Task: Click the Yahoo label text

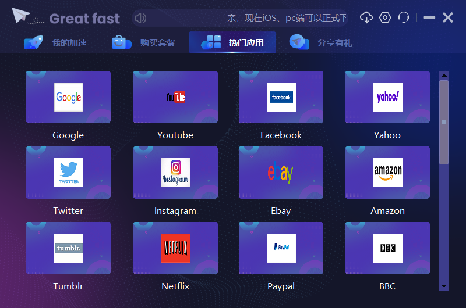Action: click(387, 135)
